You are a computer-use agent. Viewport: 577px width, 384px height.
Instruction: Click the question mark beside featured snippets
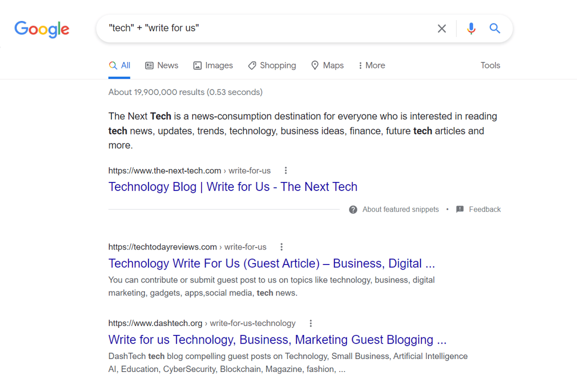click(353, 209)
